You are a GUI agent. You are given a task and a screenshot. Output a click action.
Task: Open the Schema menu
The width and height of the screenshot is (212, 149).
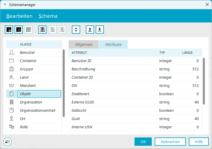pyautogui.click(x=48, y=16)
